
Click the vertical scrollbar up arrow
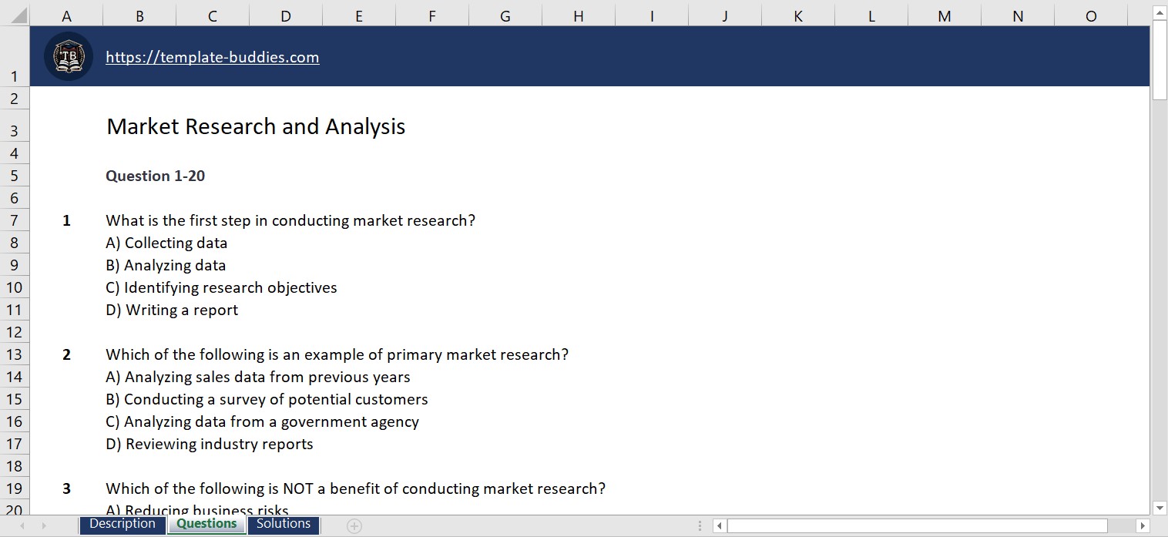(x=1158, y=12)
